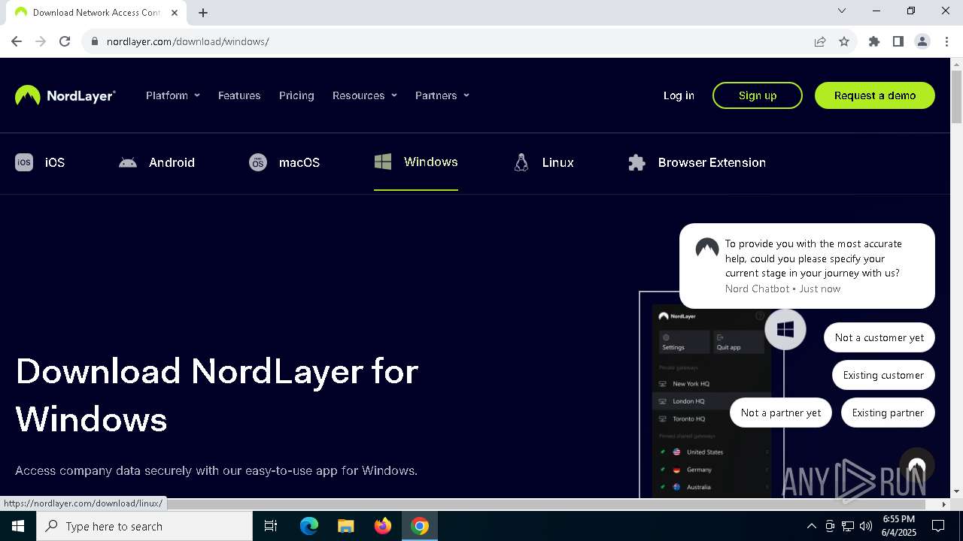Click Log in
The width and height of the screenshot is (963, 541).
(x=679, y=95)
